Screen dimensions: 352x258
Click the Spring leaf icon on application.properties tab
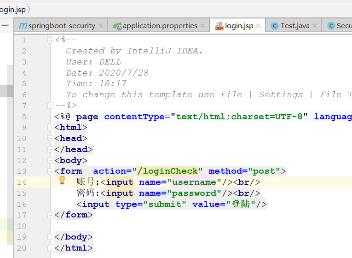(117, 26)
